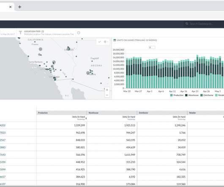
Task: Select Distributor value 324,544
Action: tap(181, 162)
